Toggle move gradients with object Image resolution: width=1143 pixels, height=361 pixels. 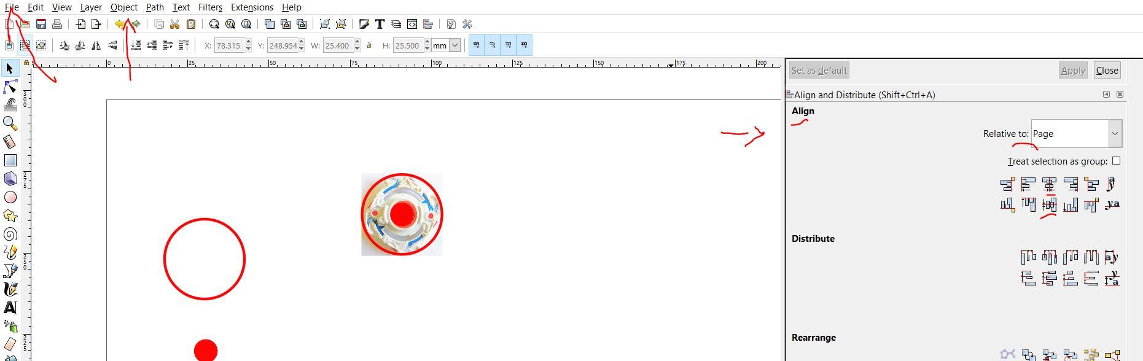click(x=509, y=45)
